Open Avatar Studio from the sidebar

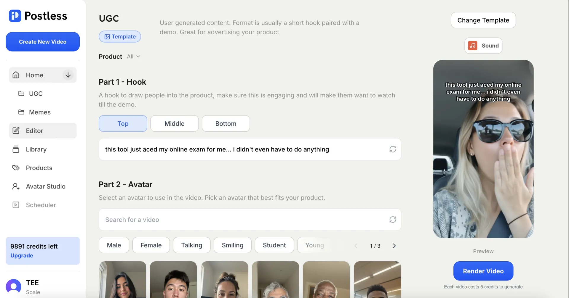[x=45, y=186]
